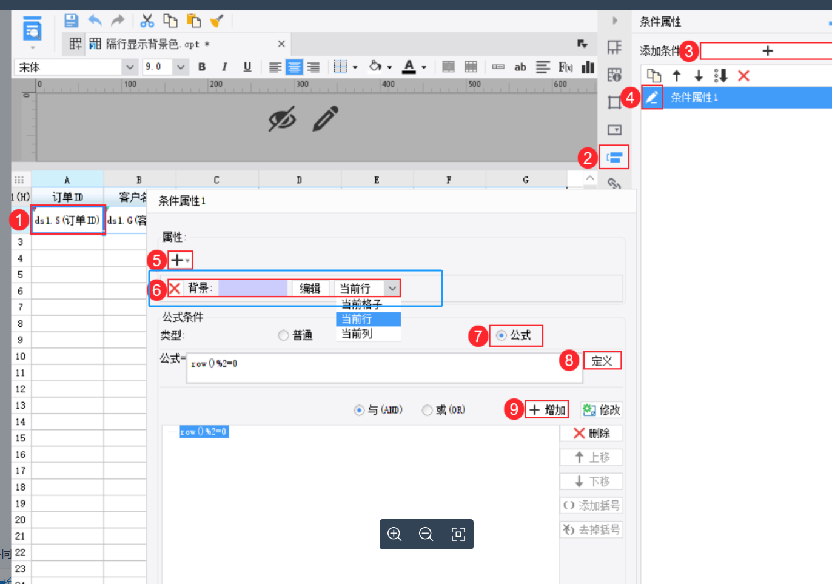This screenshot has height=584, width=832.
Task: Zoom in with the magnifier plus icon
Action: (x=395, y=534)
